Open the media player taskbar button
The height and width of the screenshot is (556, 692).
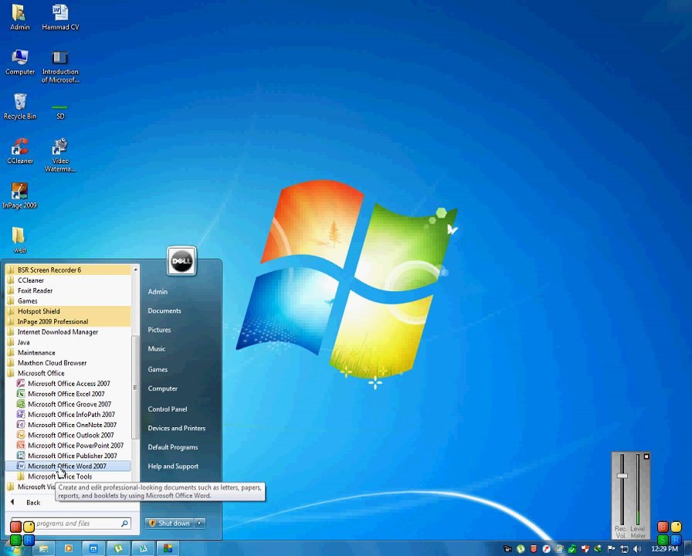coord(69,548)
